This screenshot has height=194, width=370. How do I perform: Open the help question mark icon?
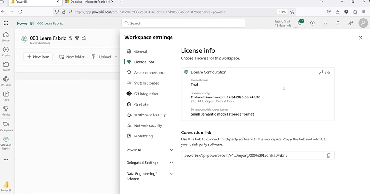tap(338, 23)
